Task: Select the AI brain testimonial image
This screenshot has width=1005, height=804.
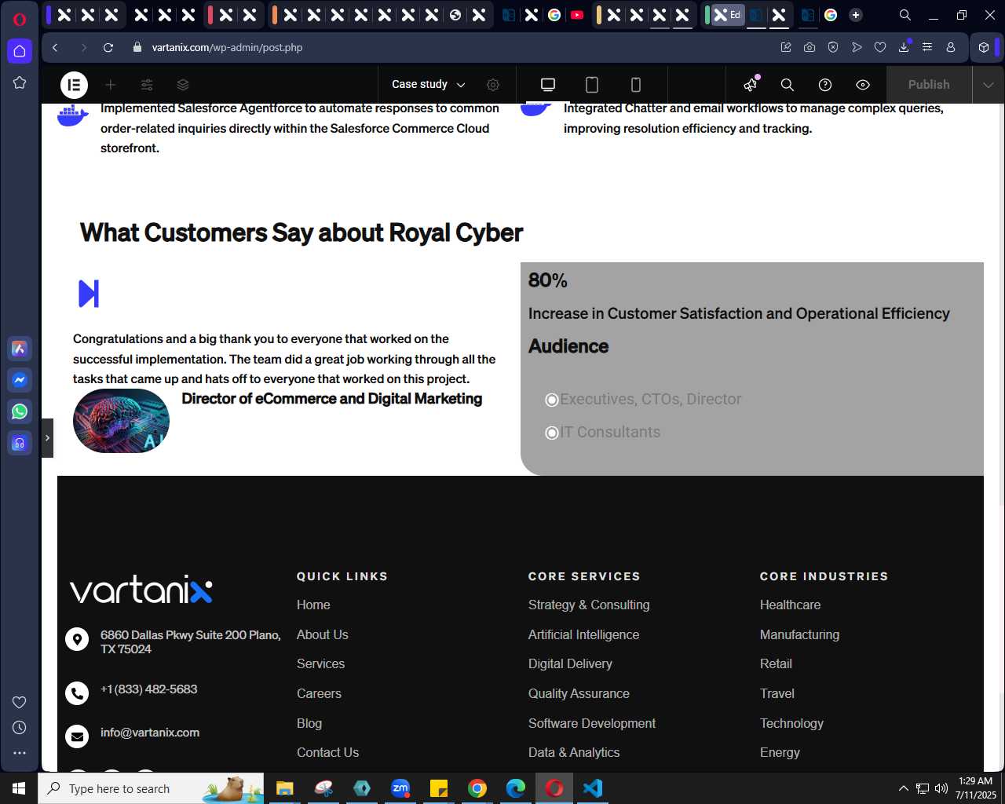Action: point(121,421)
